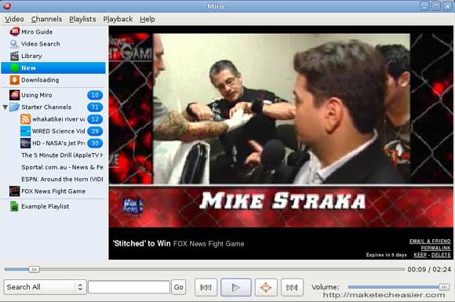Click the whakatikei river badge 12
The width and height of the screenshot is (455, 302).
pyautogui.click(x=95, y=119)
